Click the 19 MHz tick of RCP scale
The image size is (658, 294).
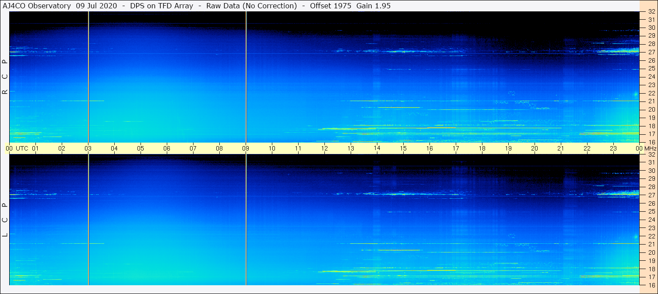651,118
